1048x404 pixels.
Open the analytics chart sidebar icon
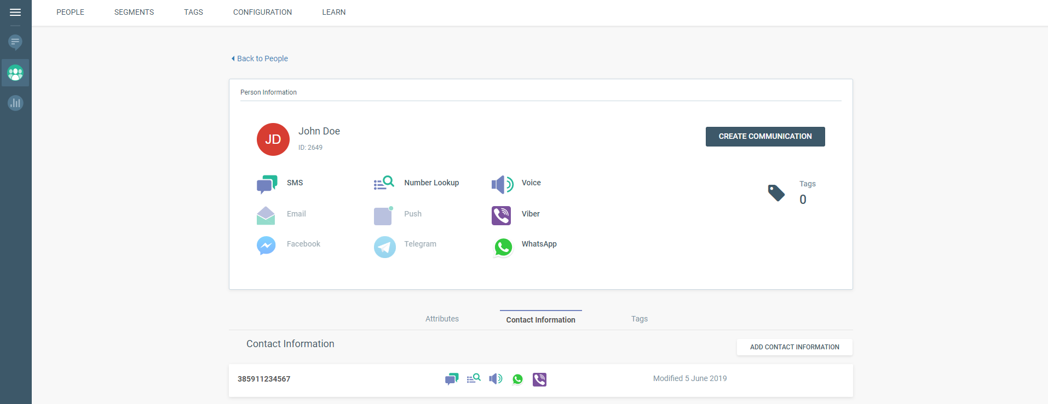[x=15, y=103]
